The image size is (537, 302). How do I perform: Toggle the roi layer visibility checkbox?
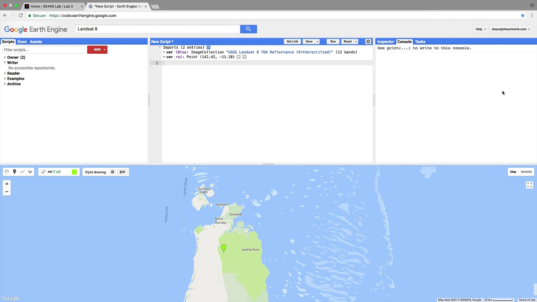point(43,172)
